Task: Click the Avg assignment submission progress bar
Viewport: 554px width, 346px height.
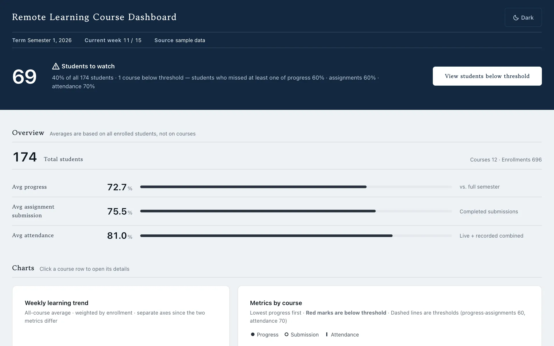Action: pyautogui.click(x=296, y=211)
